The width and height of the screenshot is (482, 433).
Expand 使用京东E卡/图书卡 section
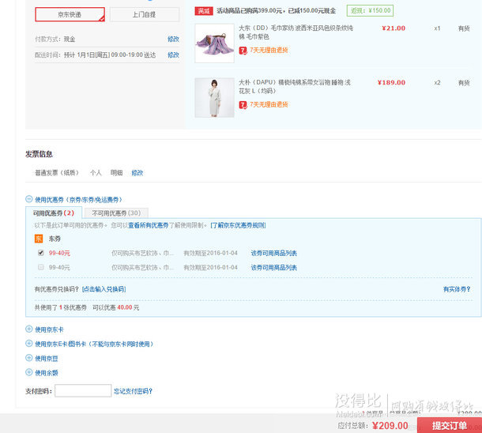(x=29, y=343)
